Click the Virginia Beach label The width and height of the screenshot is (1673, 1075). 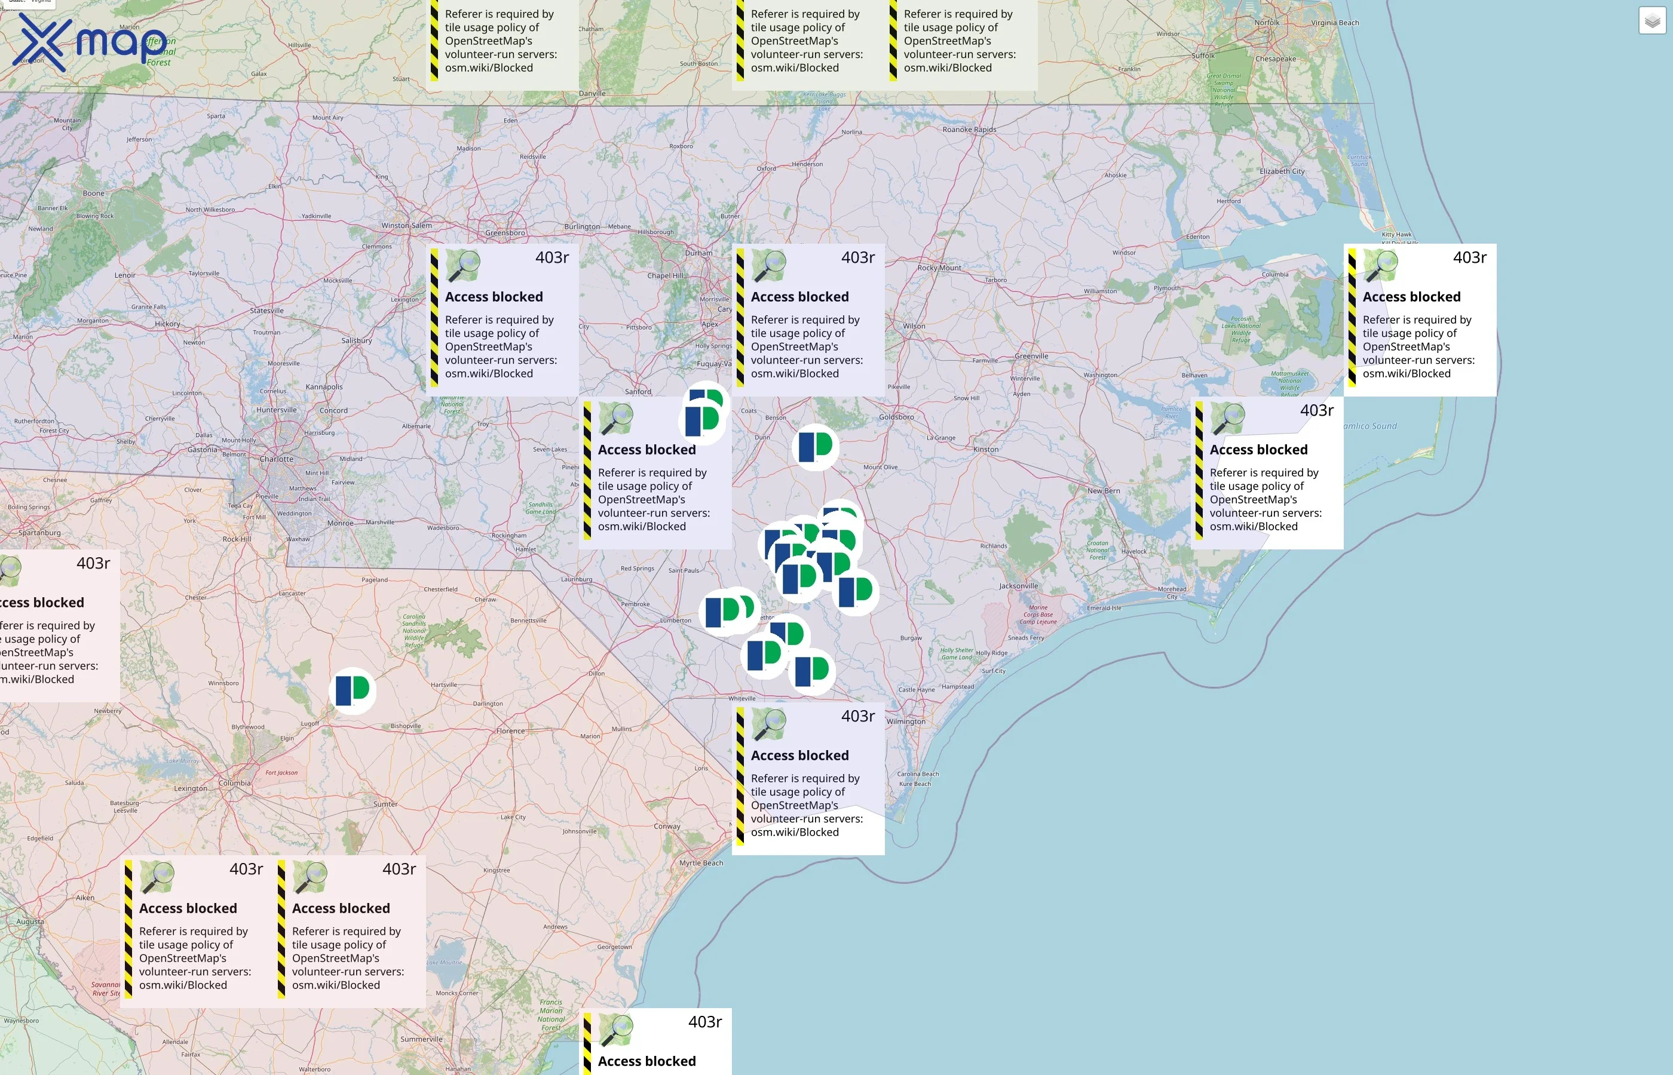click(1335, 23)
